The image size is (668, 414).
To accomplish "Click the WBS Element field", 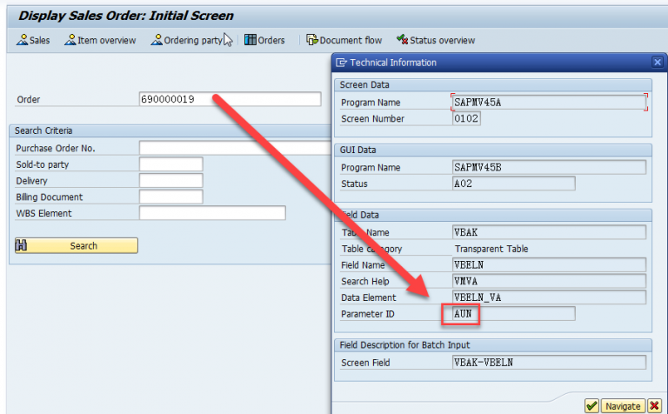I will tap(212, 213).
